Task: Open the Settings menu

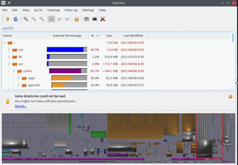Action: coord(88,10)
